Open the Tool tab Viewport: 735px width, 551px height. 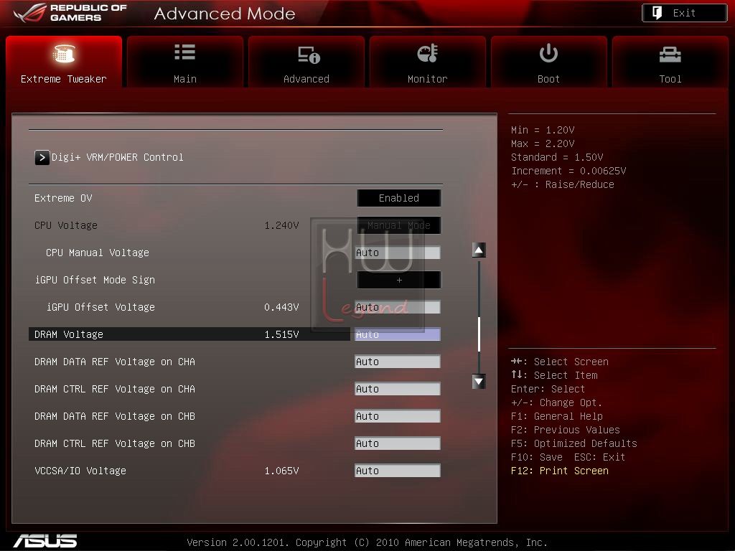pos(670,62)
